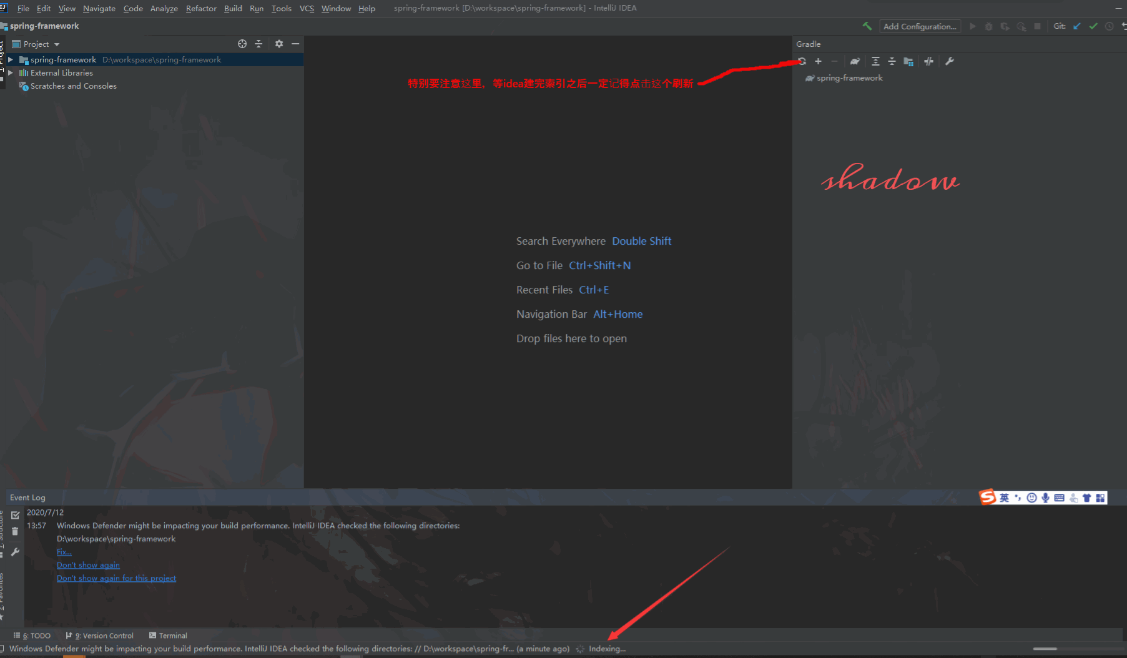Screen dimensions: 1127x658
Task: Click the Indexing... status text
Action: (x=607, y=649)
